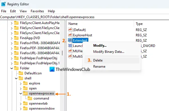Open the File menu
Screen dimensions: 169x111
pos(4,11)
